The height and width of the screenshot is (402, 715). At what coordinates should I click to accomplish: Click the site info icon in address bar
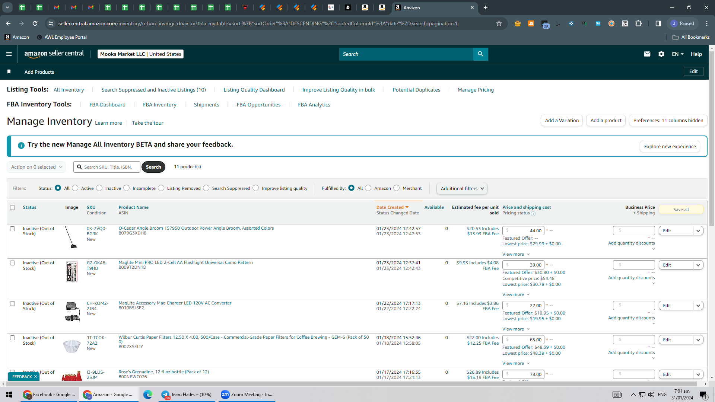click(51, 23)
